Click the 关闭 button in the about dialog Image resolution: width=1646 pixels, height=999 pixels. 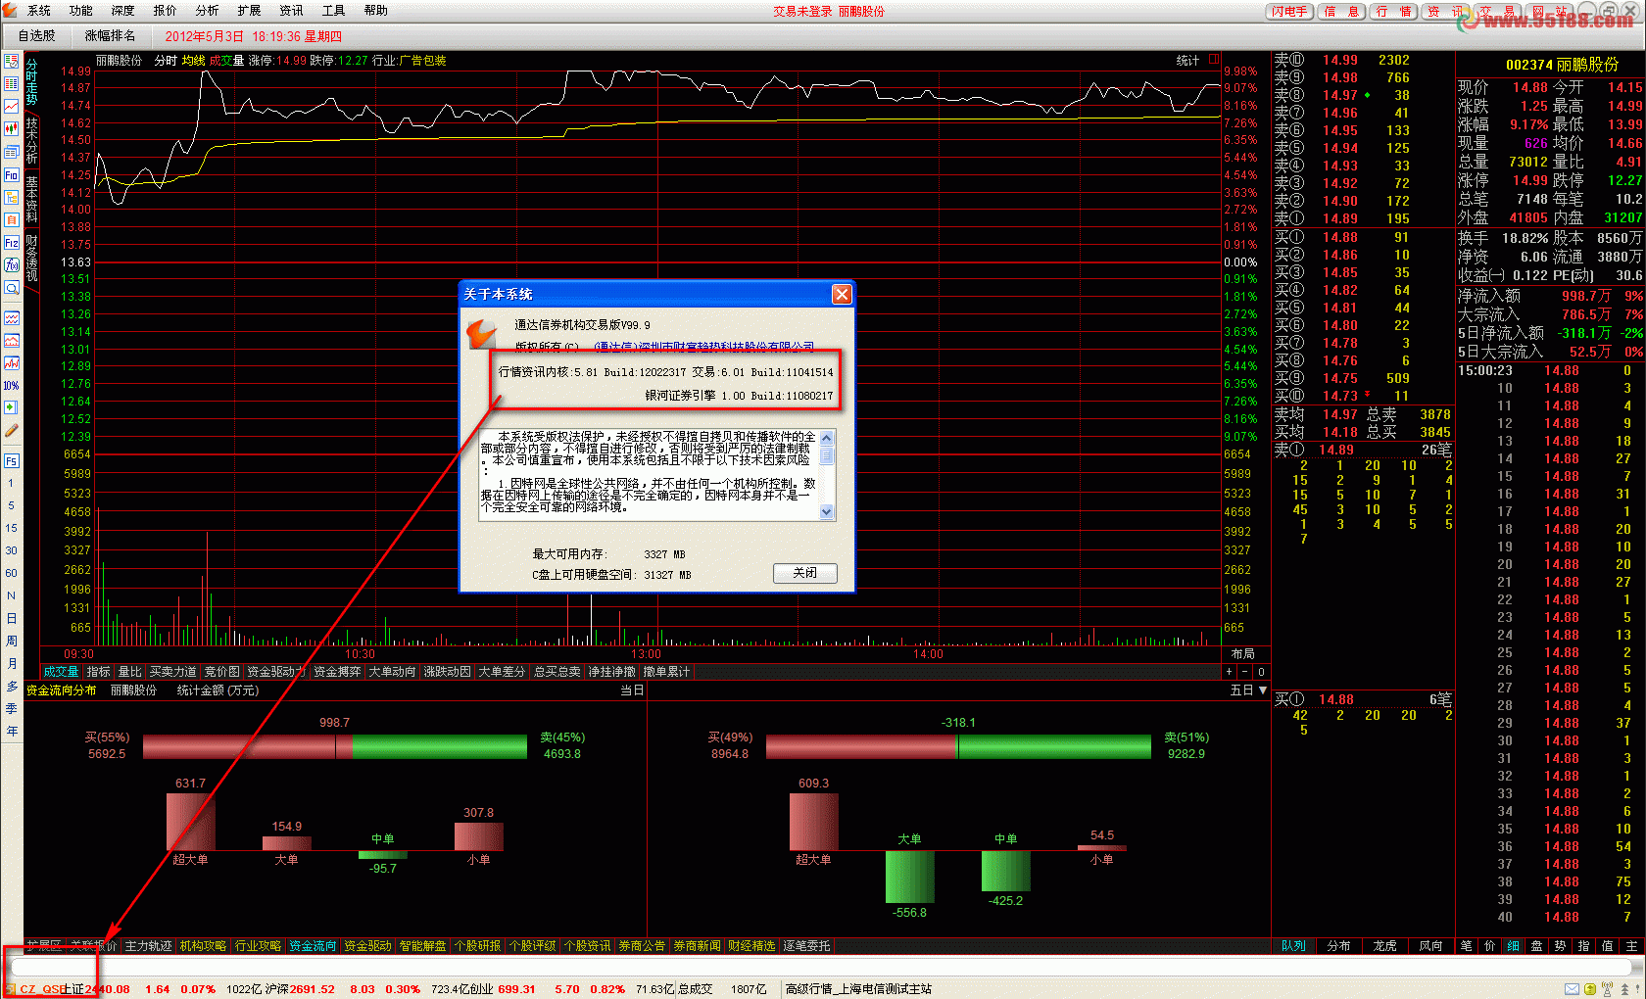(804, 573)
